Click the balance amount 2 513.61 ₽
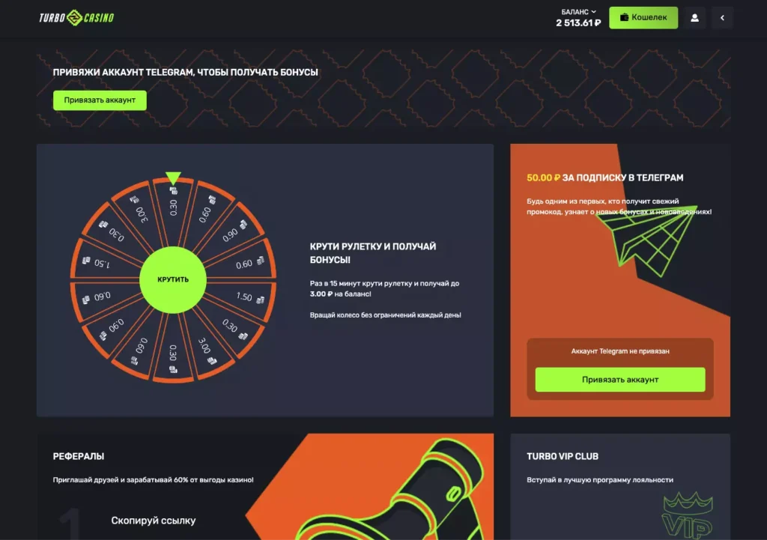767x540 pixels. point(578,23)
